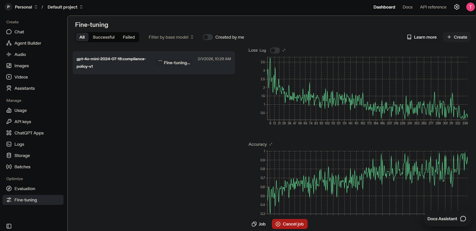Switch to the Successful tab

(x=104, y=37)
